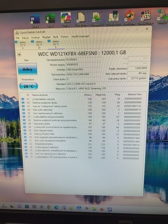Open the Media Player desktop shortcut
The height and width of the screenshot is (224, 168).
pos(146,17)
